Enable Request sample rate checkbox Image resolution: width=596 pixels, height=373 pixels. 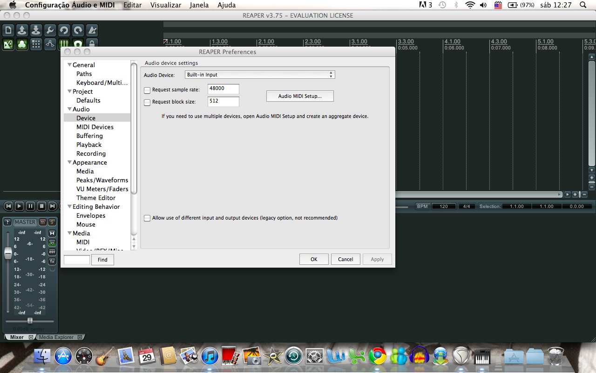point(147,90)
